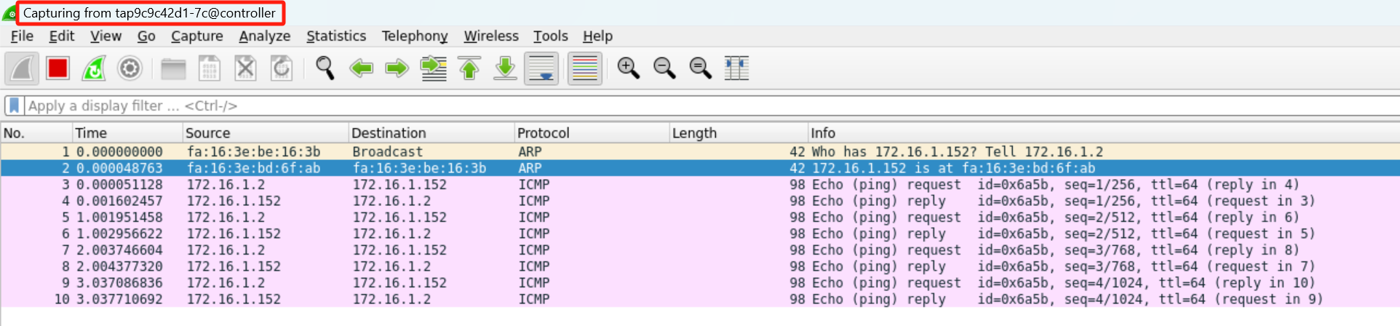Open the Statistics menu
The width and height of the screenshot is (1400, 326).
coord(336,36)
